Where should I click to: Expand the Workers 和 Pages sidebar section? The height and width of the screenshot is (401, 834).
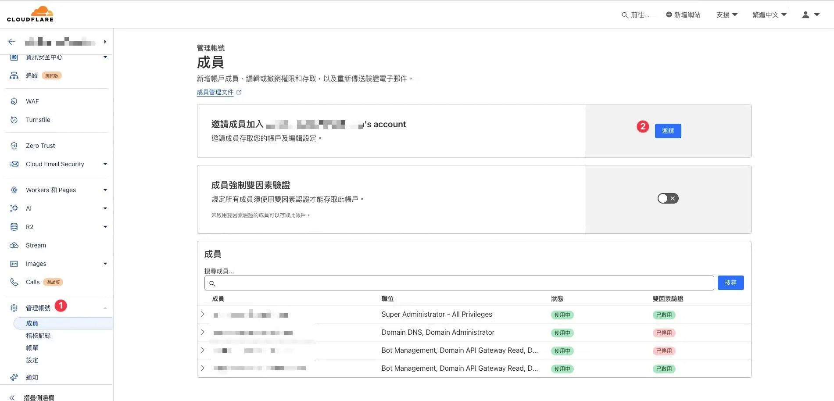tap(105, 190)
